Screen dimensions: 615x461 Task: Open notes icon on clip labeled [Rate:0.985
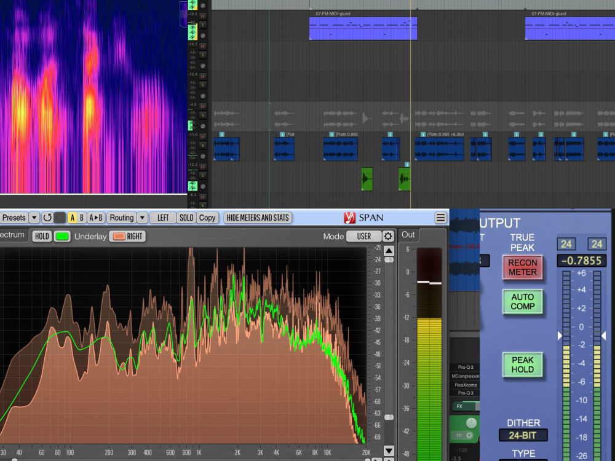click(331, 135)
